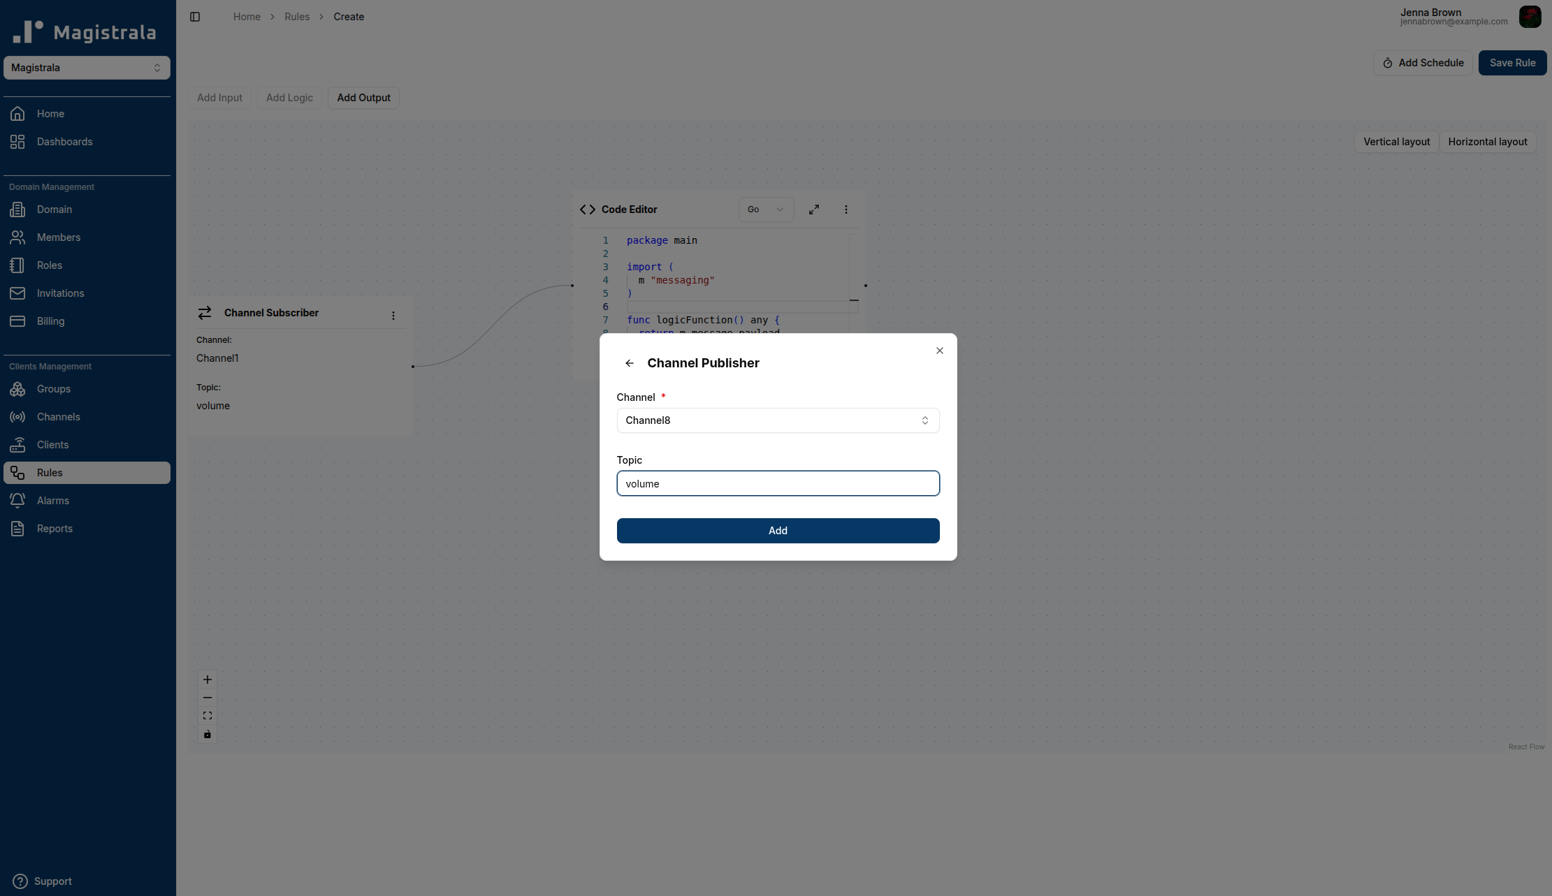Click the Topic input containing volume

(778, 483)
